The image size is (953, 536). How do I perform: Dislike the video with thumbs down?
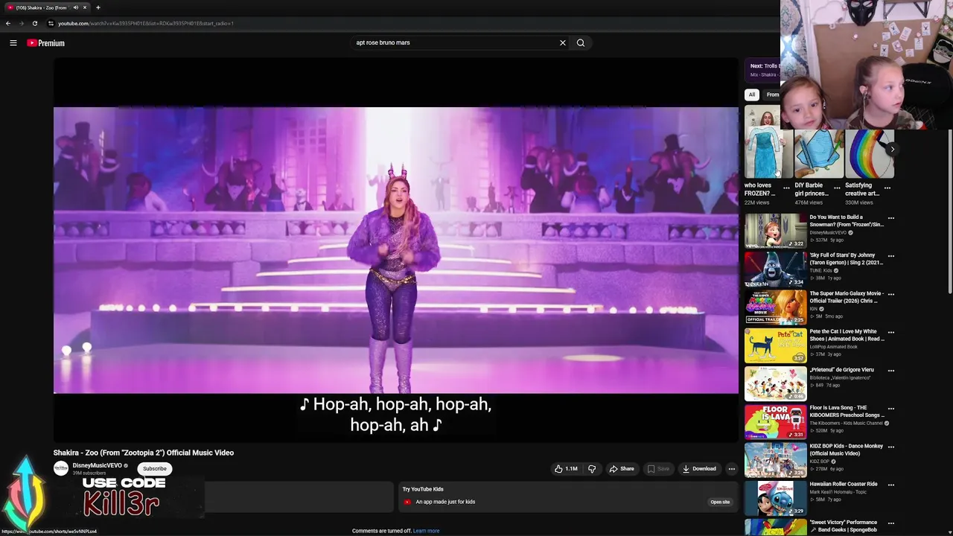[592, 469]
